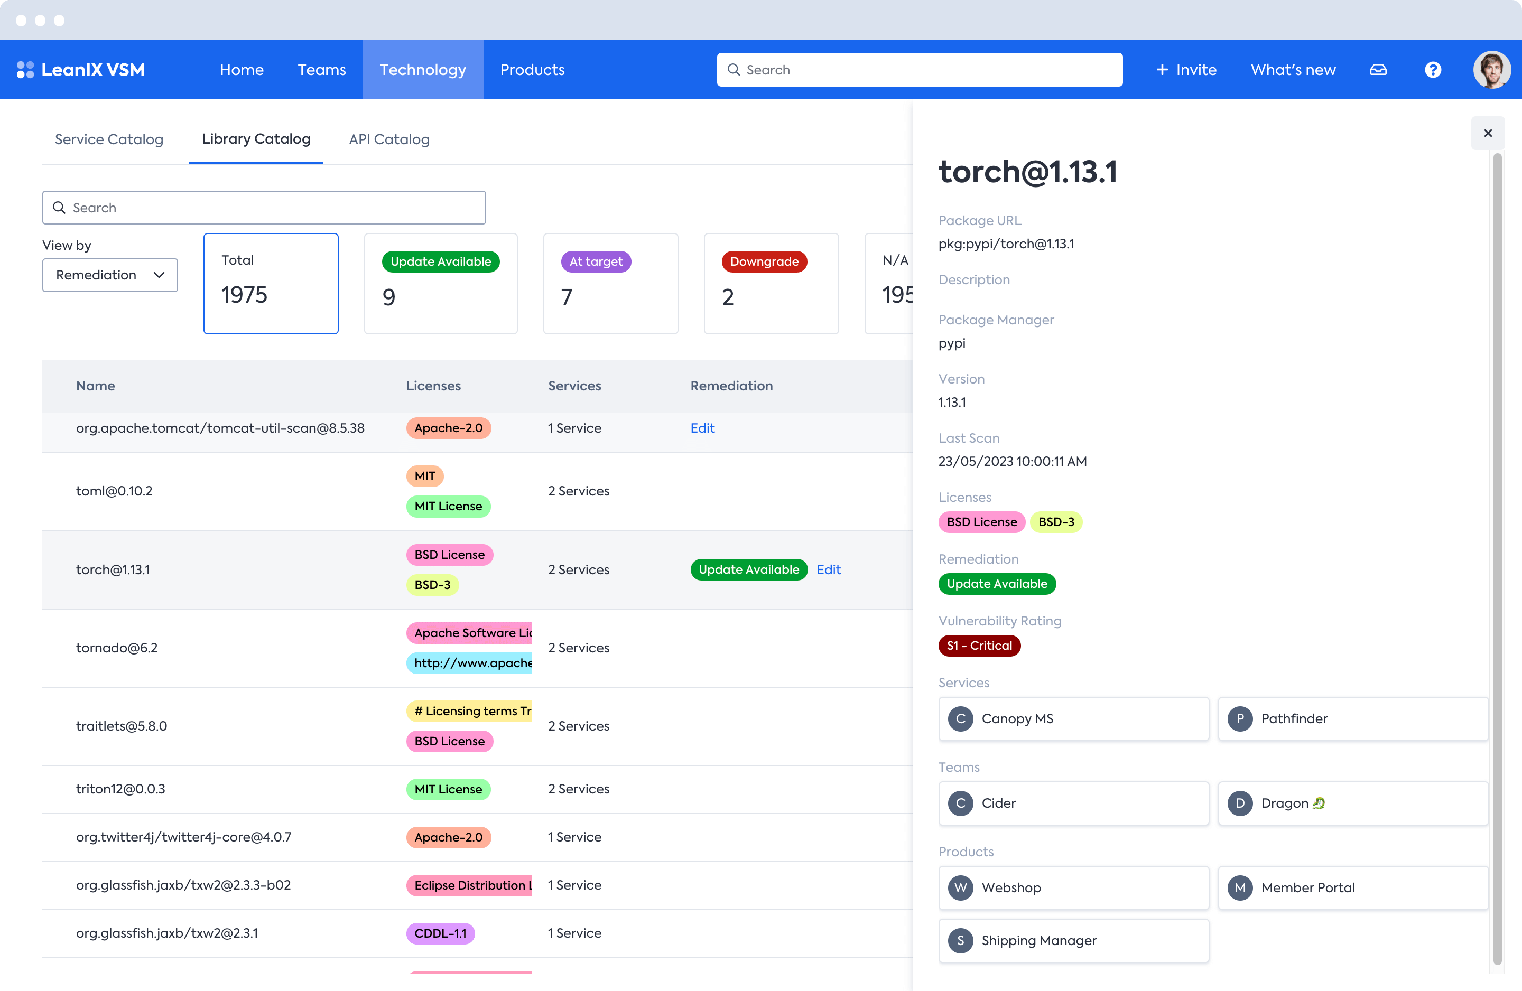Switch to the Library Catalog tab
Screen dimensions: 1522x991
256,139
